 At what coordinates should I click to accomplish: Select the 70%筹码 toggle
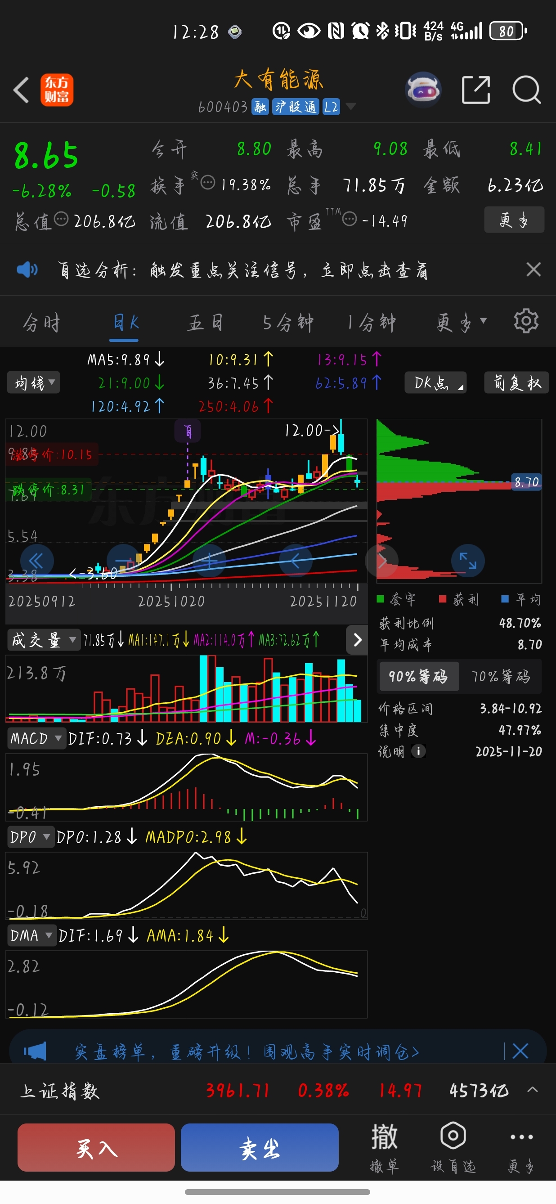coord(500,676)
